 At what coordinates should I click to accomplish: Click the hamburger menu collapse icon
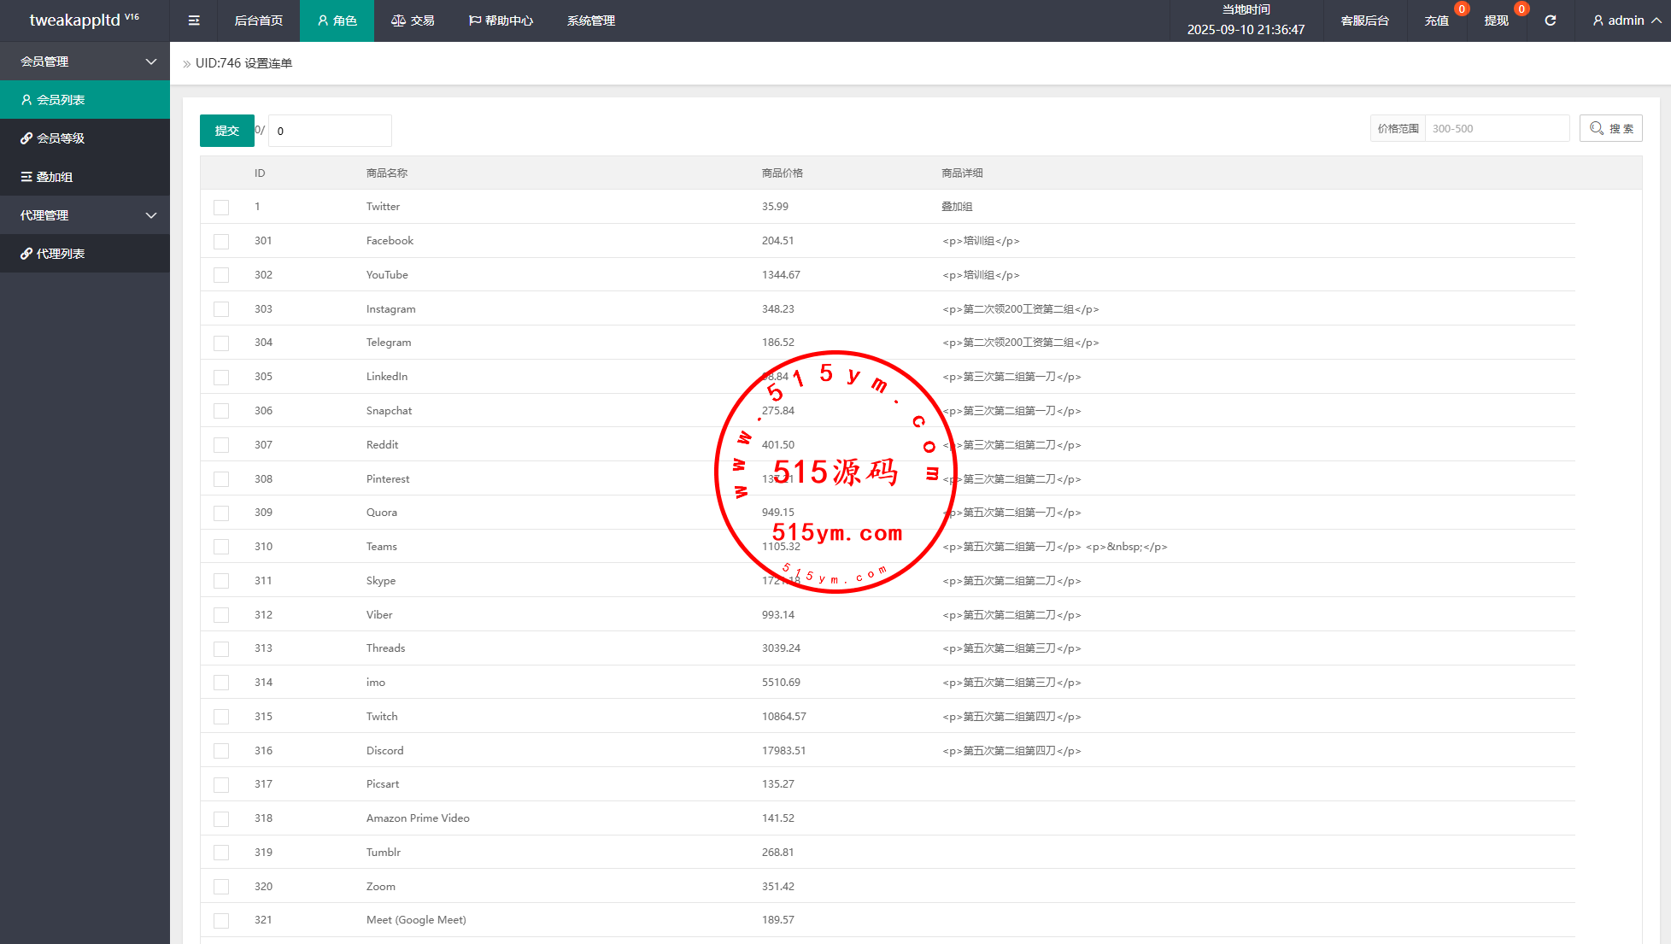coord(194,21)
